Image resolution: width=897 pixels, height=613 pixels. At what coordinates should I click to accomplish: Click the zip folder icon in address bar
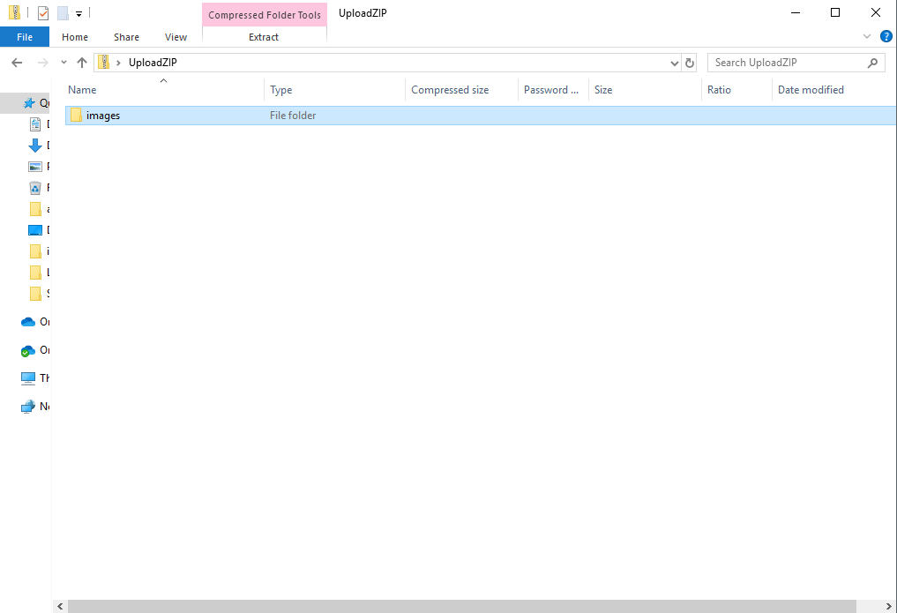point(103,62)
